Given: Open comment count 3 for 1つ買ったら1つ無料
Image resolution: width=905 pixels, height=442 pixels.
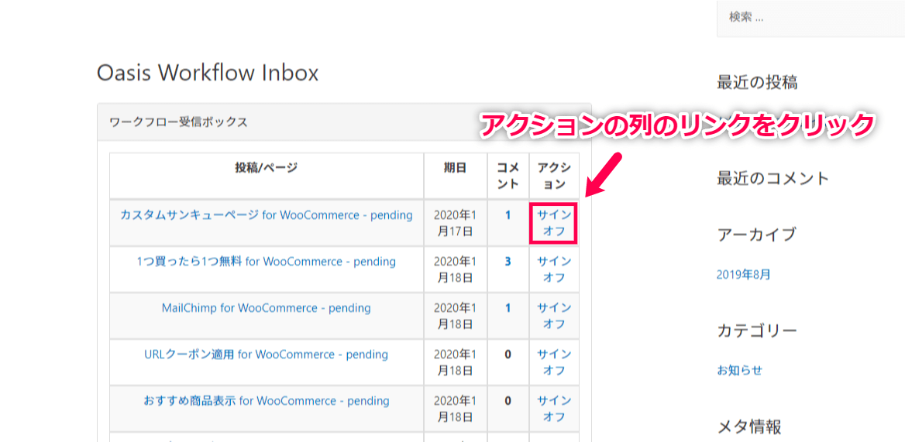Looking at the screenshot, I should [x=508, y=262].
